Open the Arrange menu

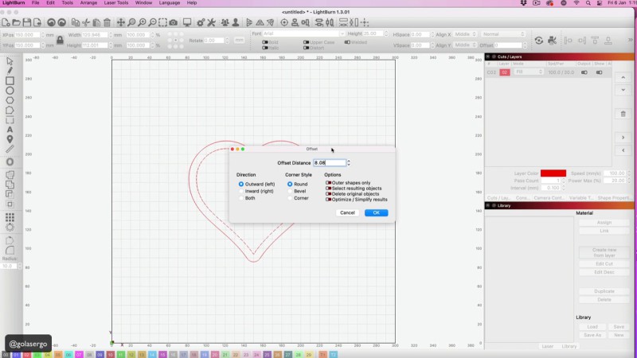[88, 3]
